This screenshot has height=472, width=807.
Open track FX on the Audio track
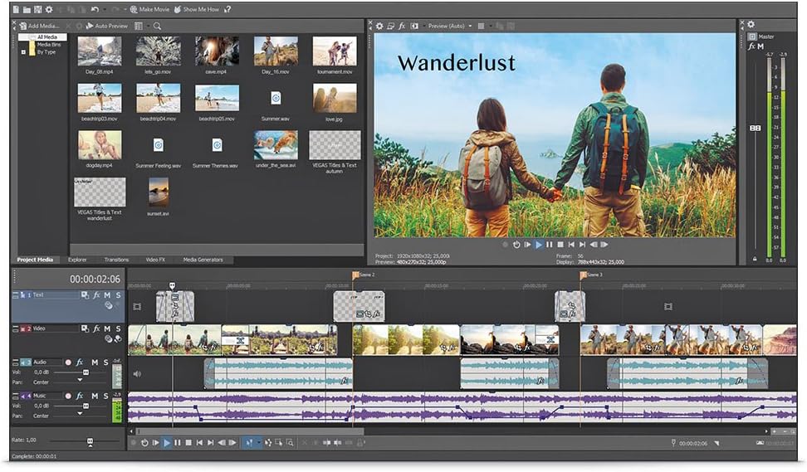click(x=80, y=362)
